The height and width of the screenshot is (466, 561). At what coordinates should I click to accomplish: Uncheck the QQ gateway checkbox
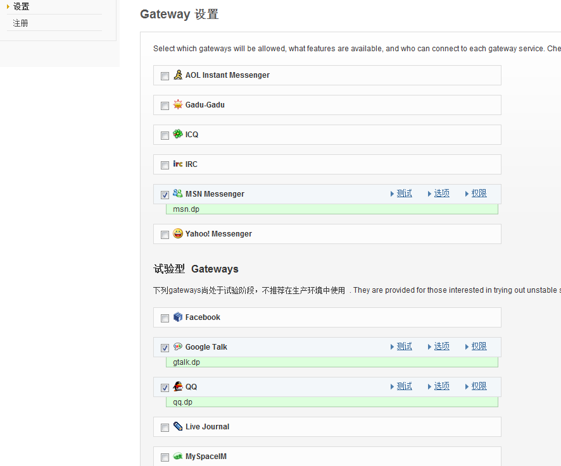[165, 388]
